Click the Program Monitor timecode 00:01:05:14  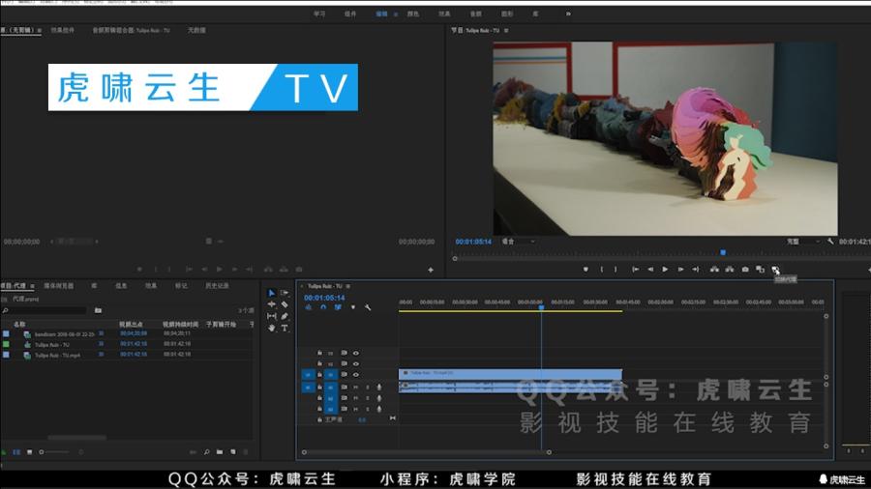473,242
